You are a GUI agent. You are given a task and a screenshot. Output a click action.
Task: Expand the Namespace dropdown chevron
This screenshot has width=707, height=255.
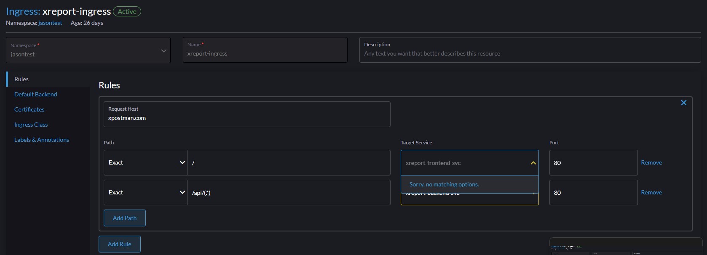163,50
